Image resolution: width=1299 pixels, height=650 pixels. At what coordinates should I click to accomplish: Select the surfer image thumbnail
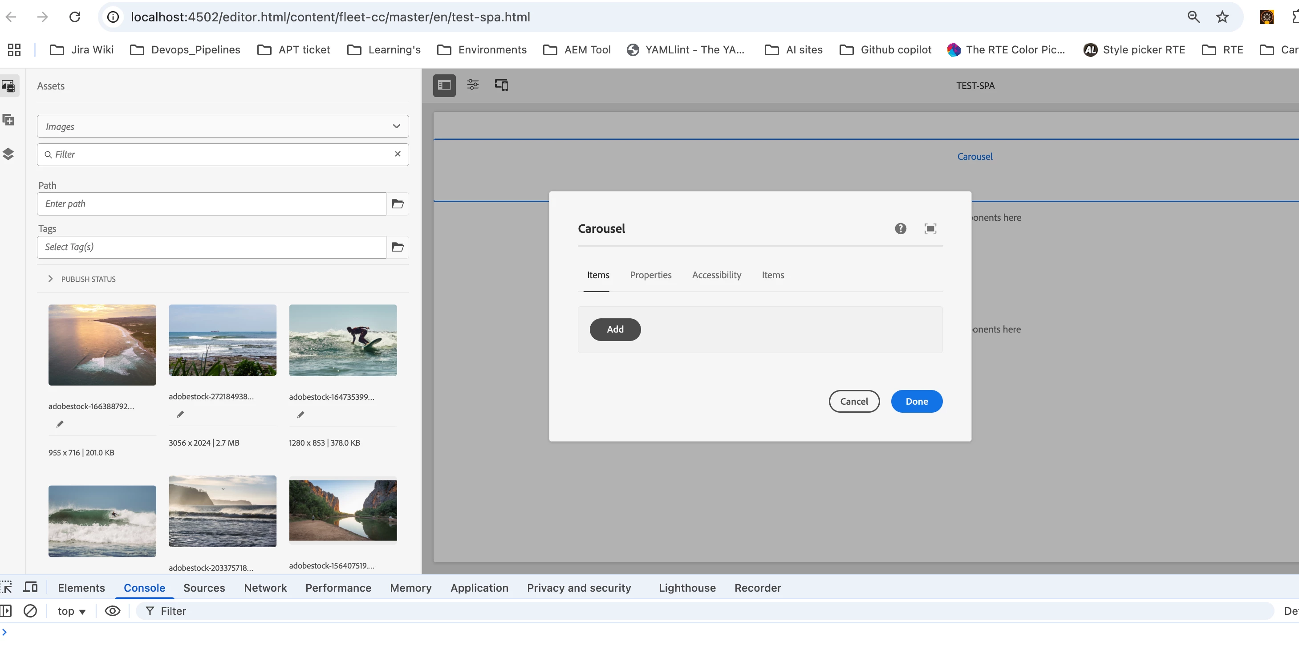point(342,340)
